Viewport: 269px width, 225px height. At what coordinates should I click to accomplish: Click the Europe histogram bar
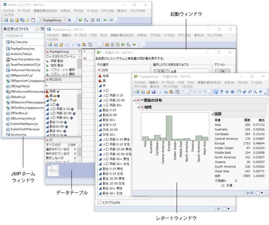pos(169,128)
